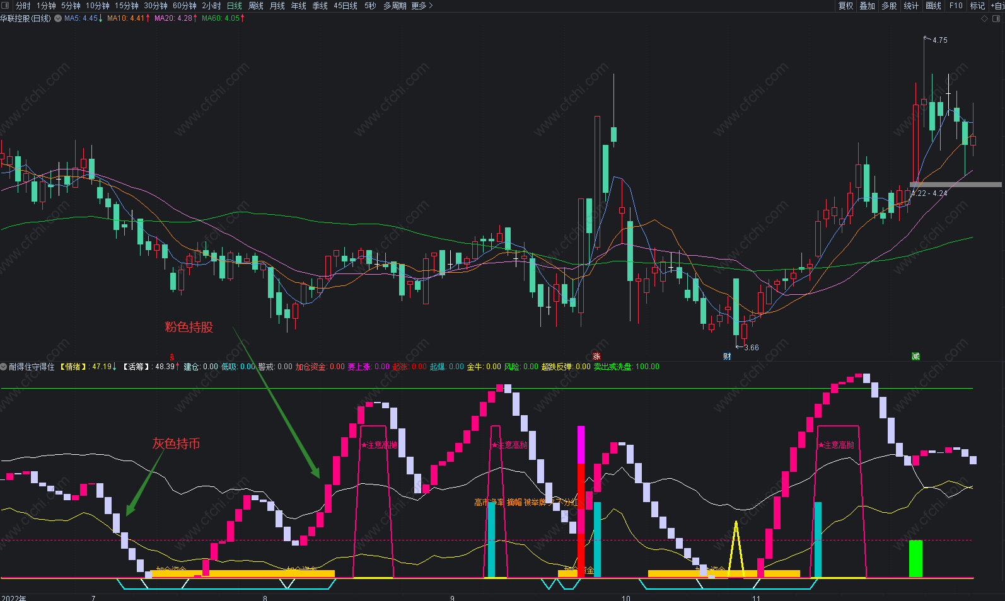
Task: Toggle the left sidebar panel icon
Action: coord(6,6)
